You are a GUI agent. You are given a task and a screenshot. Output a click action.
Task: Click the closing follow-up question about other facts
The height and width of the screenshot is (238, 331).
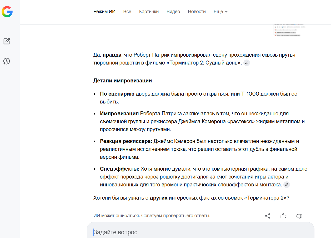(x=191, y=198)
